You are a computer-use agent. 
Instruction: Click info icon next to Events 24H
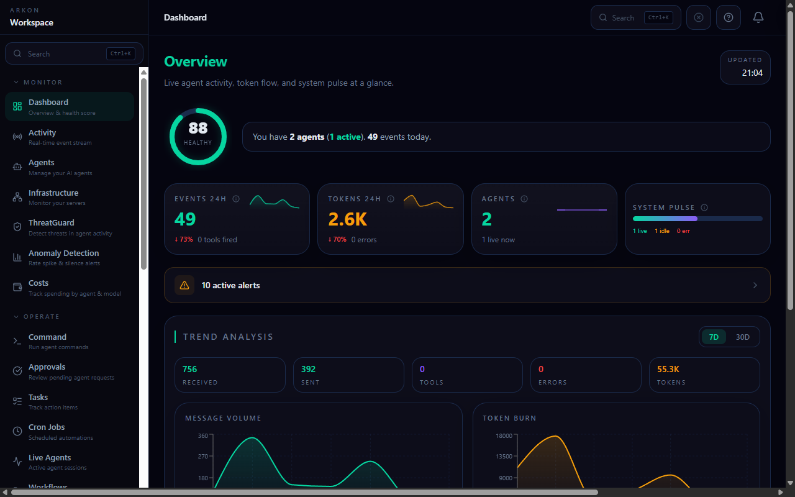coord(236,199)
